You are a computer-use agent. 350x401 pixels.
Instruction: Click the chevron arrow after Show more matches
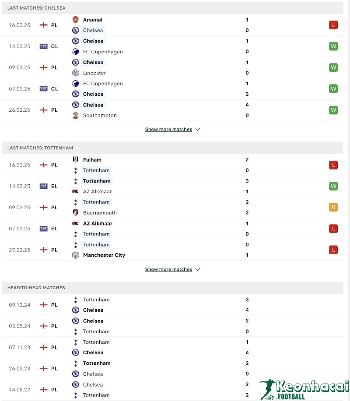(198, 129)
